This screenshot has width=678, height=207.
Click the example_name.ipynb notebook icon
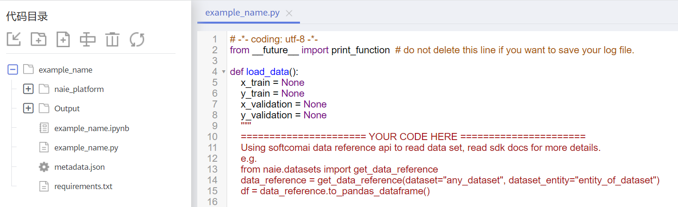pyautogui.click(x=44, y=128)
